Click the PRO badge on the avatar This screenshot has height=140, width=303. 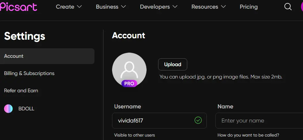[x=129, y=83]
